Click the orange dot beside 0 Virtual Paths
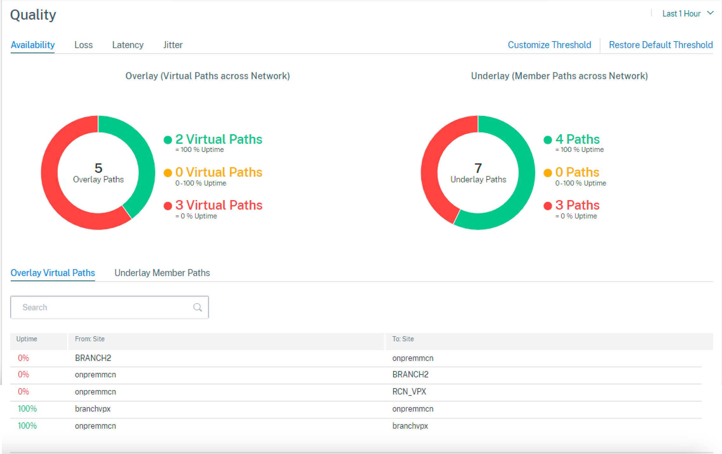 click(168, 173)
